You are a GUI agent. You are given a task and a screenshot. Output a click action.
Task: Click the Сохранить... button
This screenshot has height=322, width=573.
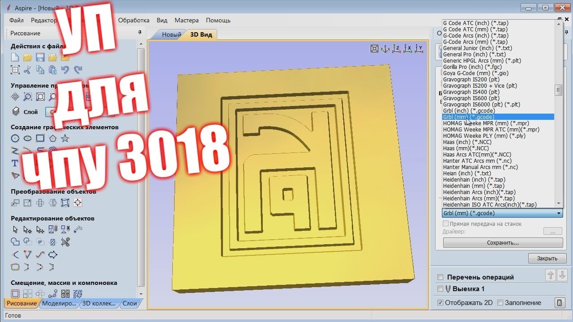click(503, 242)
